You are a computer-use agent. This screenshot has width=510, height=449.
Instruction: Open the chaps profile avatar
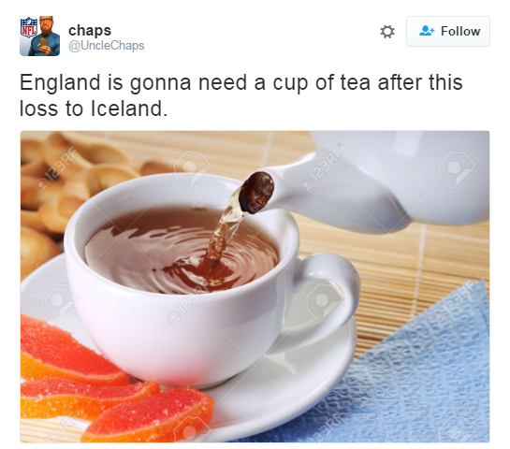pyautogui.click(x=39, y=36)
